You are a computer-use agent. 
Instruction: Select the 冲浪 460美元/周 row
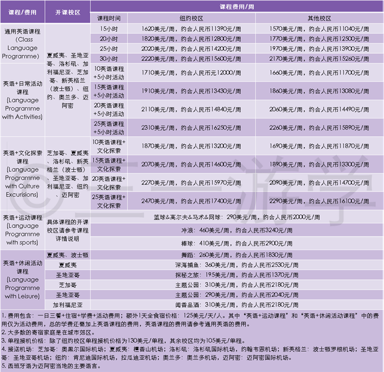click(x=236, y=230)
